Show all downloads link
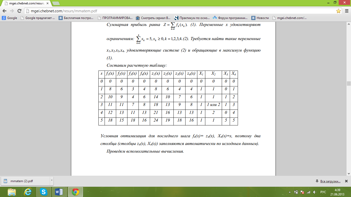Screen dimensions: 351x197 [330, 181]
